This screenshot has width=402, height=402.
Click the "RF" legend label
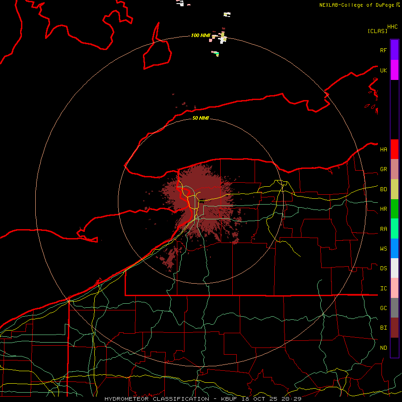(x=383, y=50)
